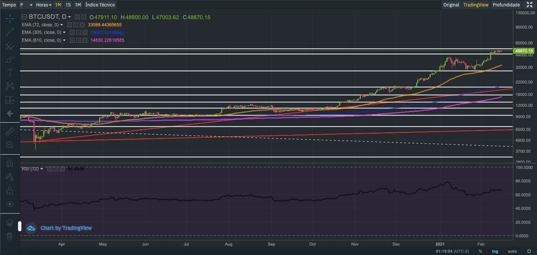Collapse the left drawing toolbar handle

[19, 226]
